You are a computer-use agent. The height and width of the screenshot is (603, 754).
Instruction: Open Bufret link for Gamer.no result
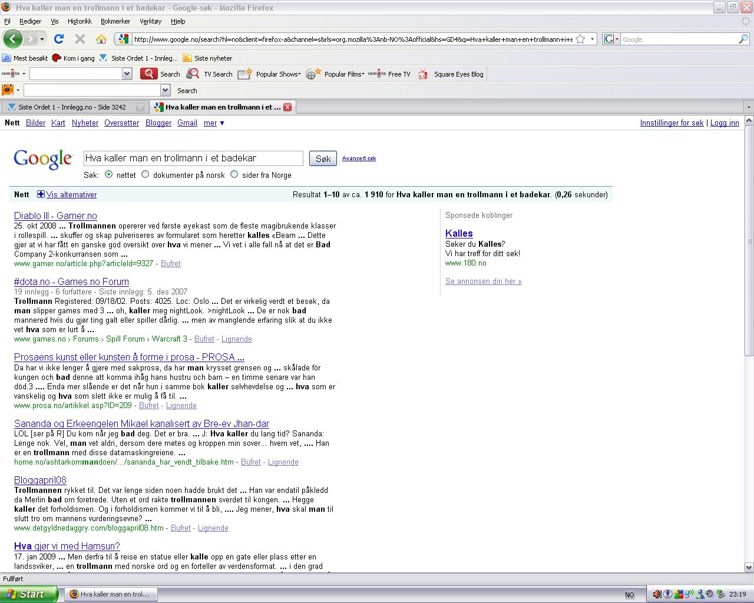[x=170, y=263]
